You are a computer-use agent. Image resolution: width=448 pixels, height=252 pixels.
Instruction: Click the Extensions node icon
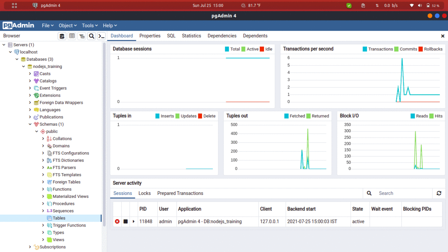(x=36, y=96)
